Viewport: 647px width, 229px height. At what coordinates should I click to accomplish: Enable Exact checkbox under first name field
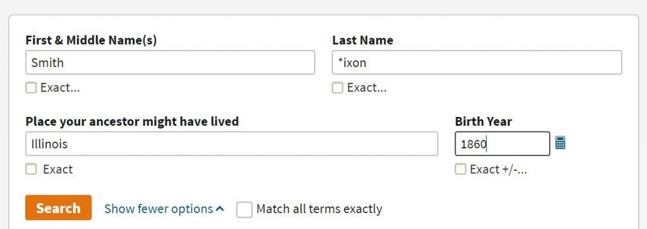(31, 88)
